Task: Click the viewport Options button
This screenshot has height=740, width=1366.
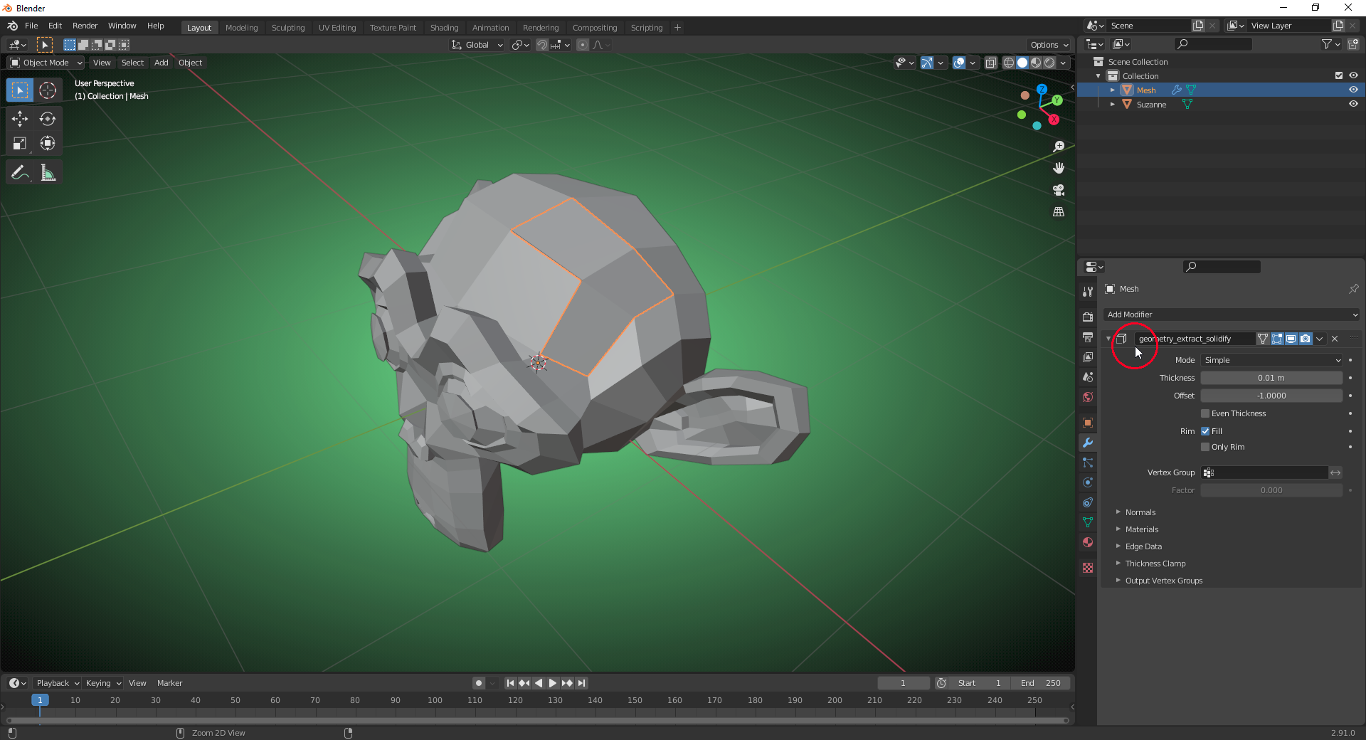Action: click(x=1049, y=45)
